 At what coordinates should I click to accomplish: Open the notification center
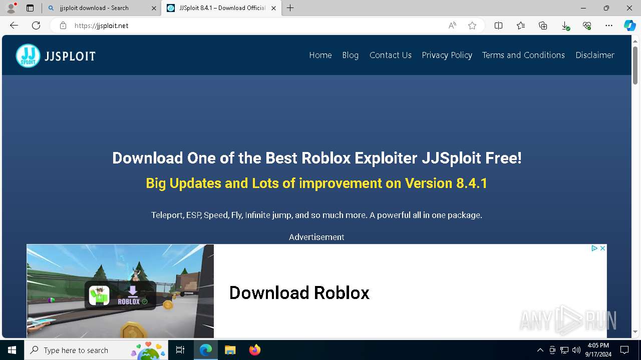click(x=624, y=350)
